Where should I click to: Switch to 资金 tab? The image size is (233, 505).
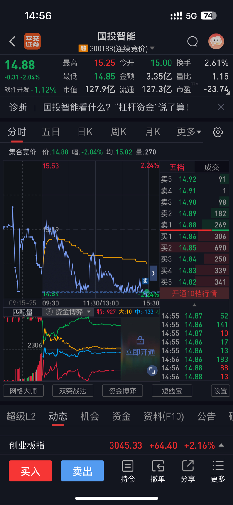pyautogui.click(x=121, y=416)
